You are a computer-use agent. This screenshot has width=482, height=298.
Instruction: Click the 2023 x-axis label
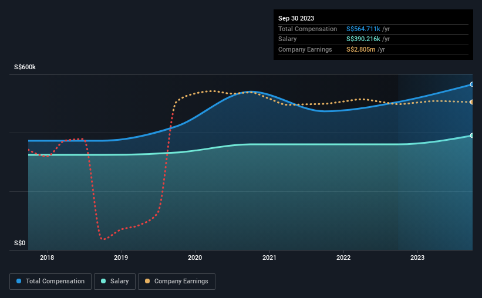pyautogui.click(x=417, y=258)
